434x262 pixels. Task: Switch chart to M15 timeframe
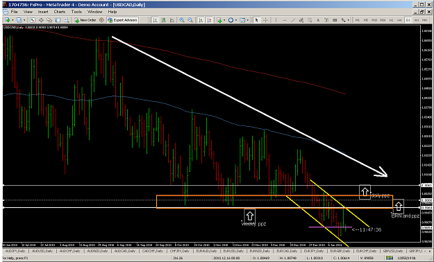tap(374, 20)
